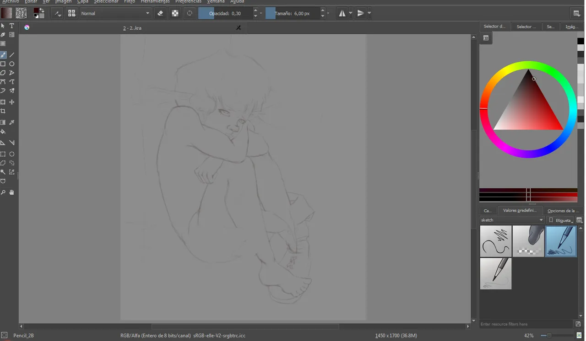This screenshot has width=586, height=341.
Task: Switch to Valores predefinidos tab
Action: (519, 210)
